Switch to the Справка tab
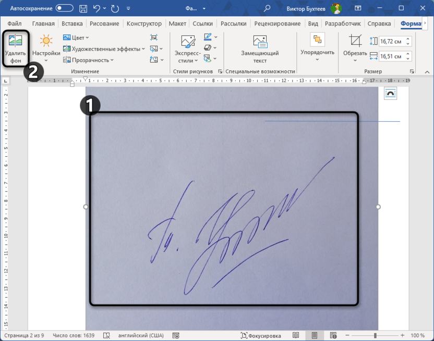The width and height of the screenshot is (434, 341). 379,24
